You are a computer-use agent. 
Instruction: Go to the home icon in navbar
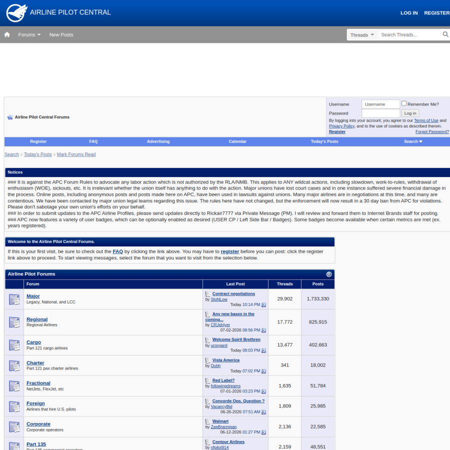tap(7, 34)
